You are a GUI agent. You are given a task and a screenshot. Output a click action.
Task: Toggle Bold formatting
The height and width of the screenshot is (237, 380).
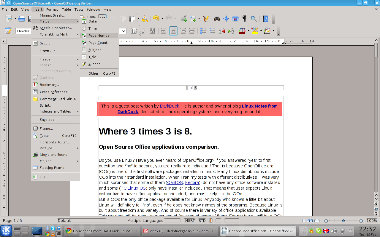(134, 31)
